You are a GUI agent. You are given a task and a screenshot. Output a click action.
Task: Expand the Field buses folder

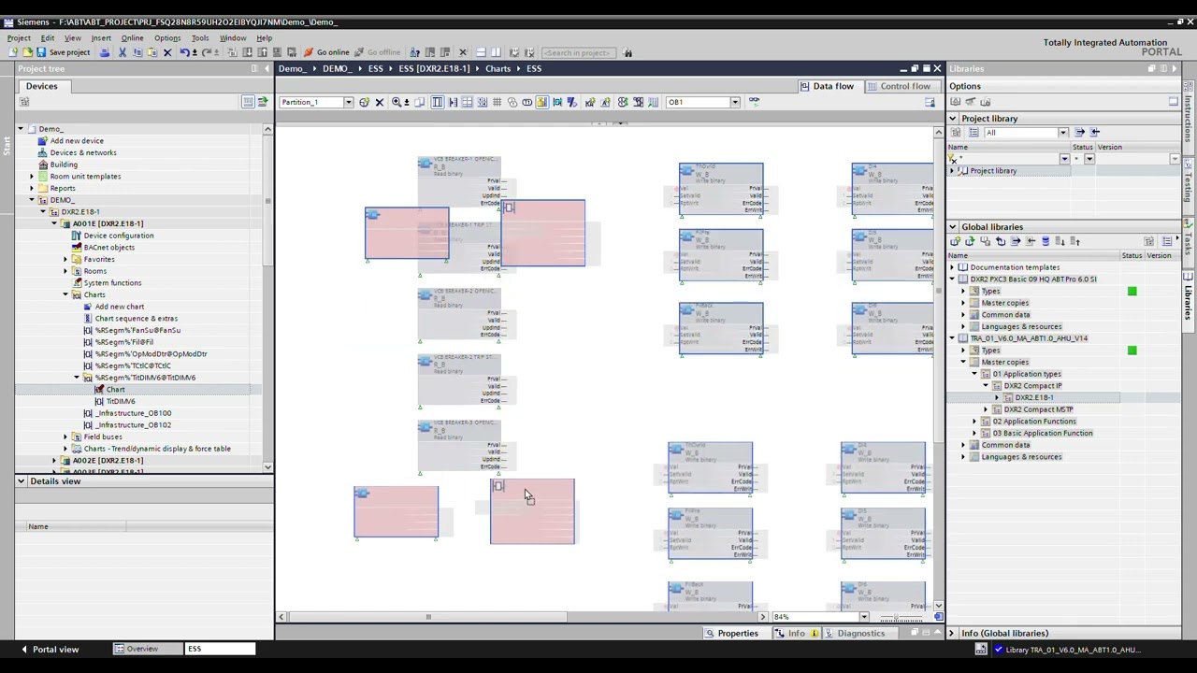(65, 437)
